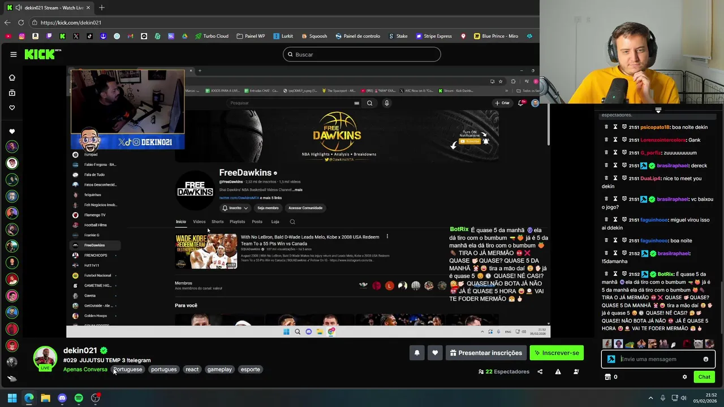Mute the dekin021 Stream tab audio
Viewport: 724px width, 407px height.
pos(19,8)
